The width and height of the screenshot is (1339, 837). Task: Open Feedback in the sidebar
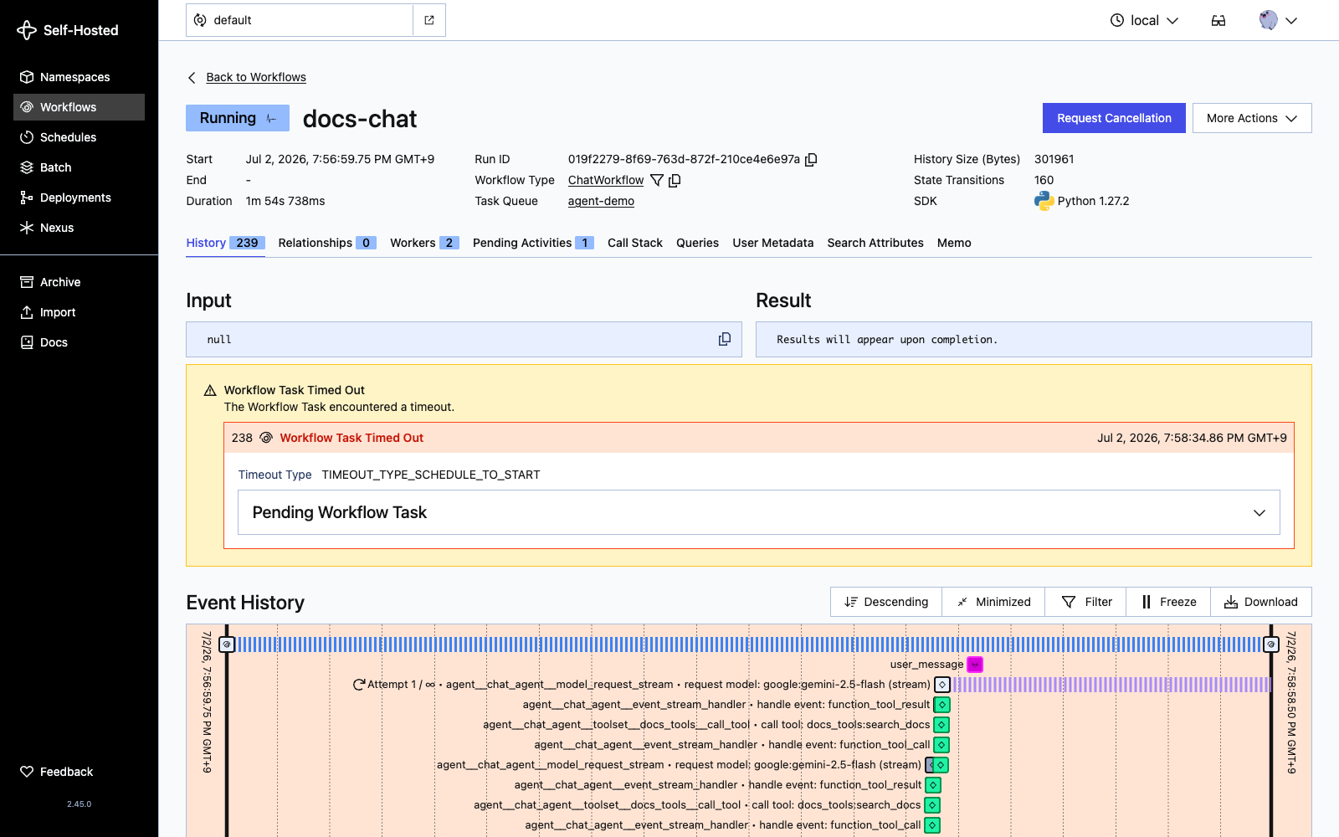79,772
